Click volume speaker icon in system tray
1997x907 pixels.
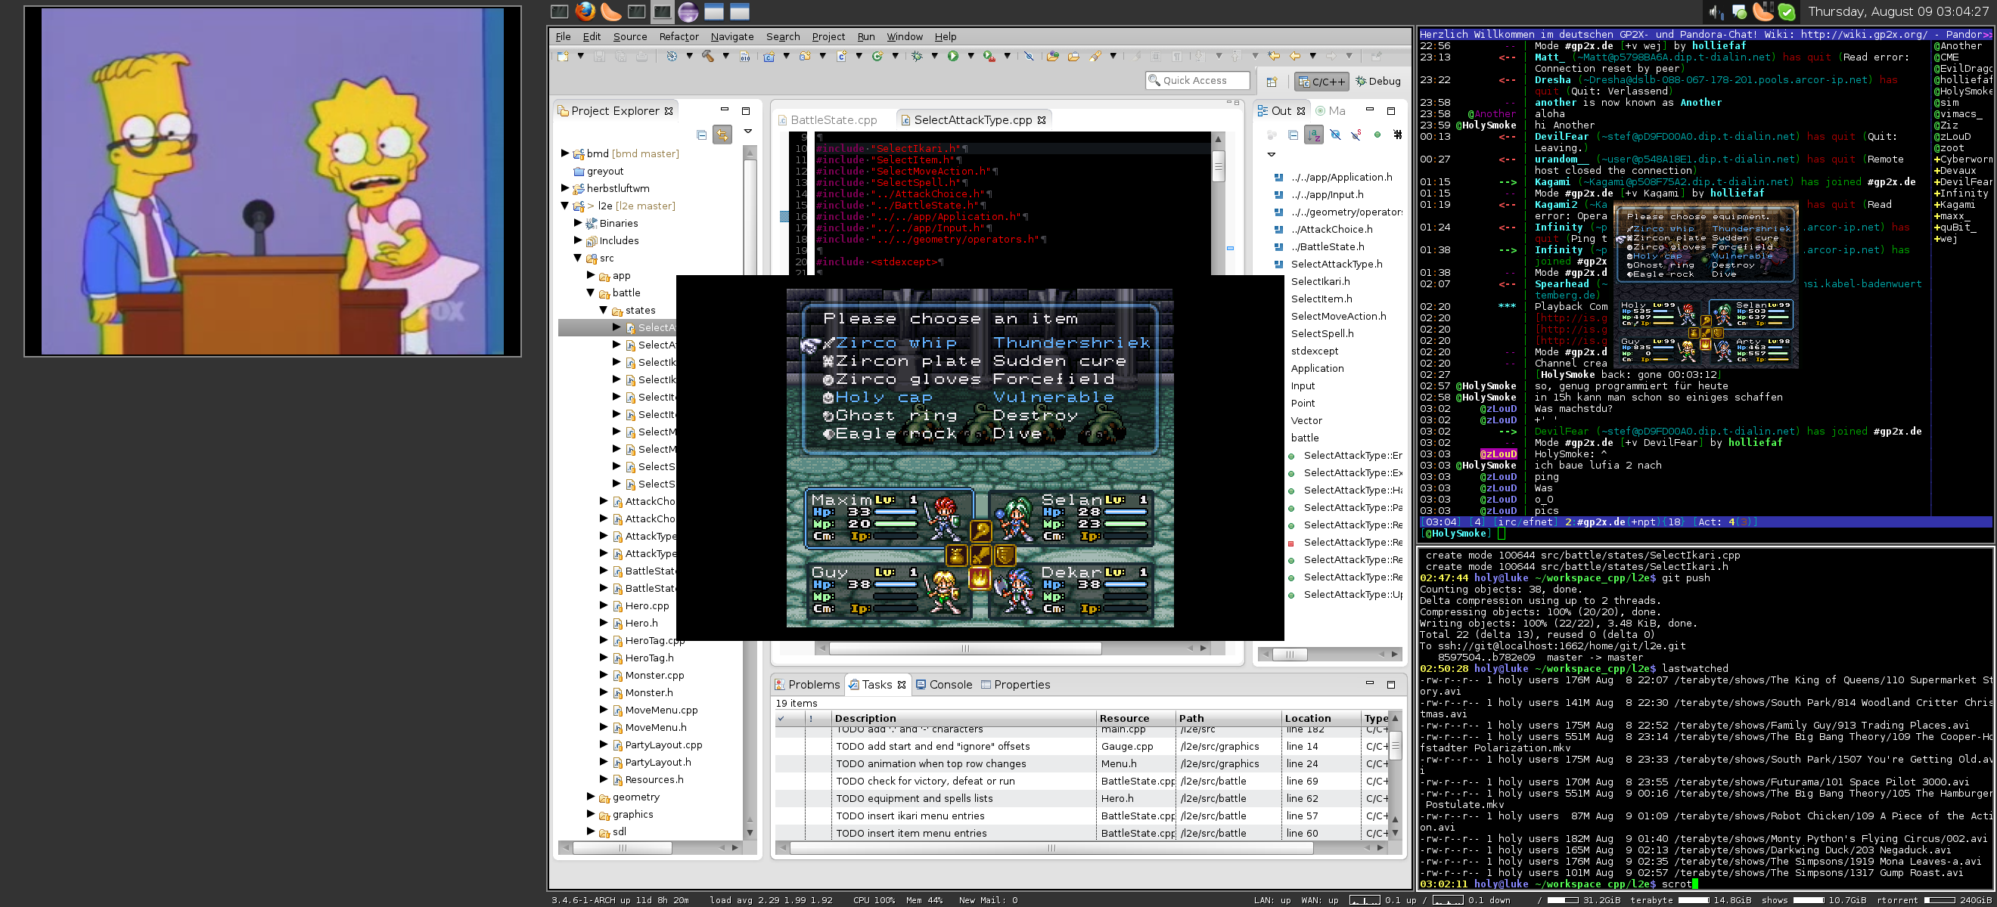1715,11
